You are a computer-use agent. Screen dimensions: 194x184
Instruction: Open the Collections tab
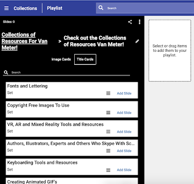point(25,8)
